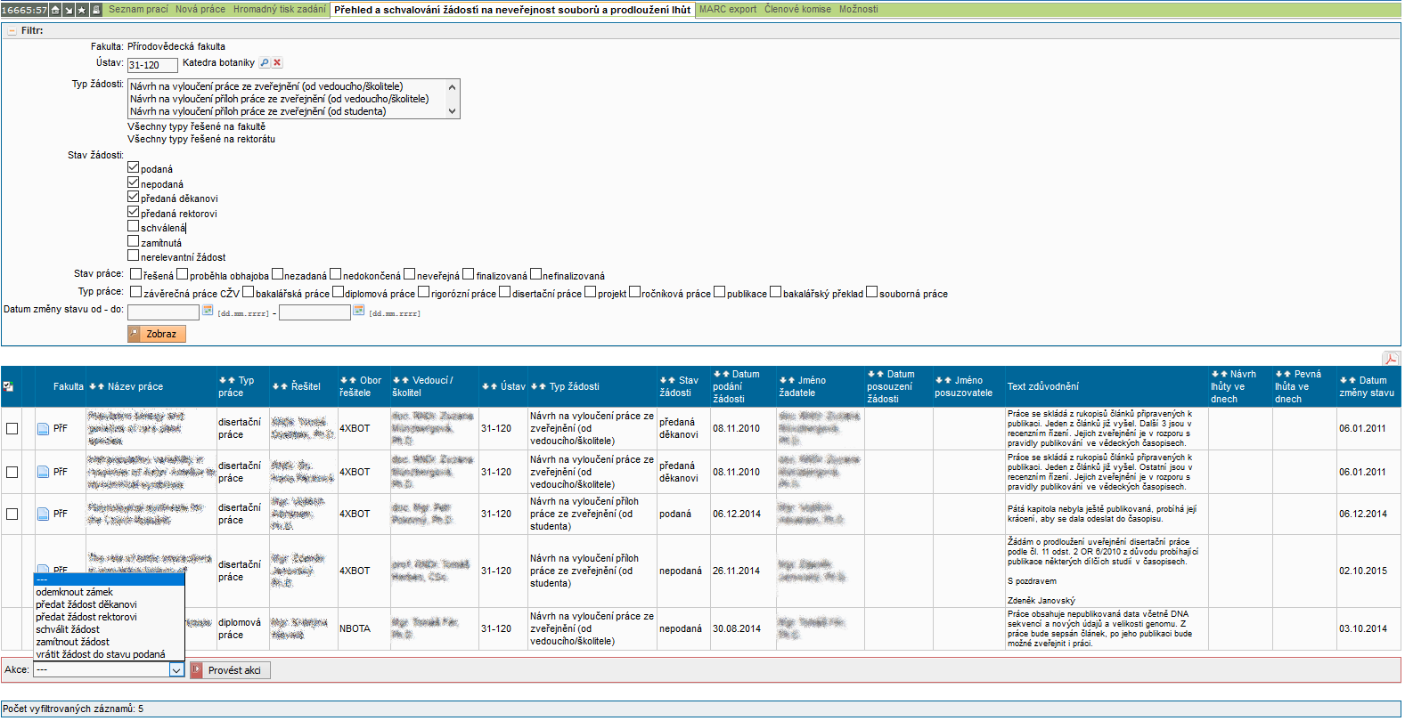
Task: Click the home icon in top toolbar
Action: click(55, 10)
